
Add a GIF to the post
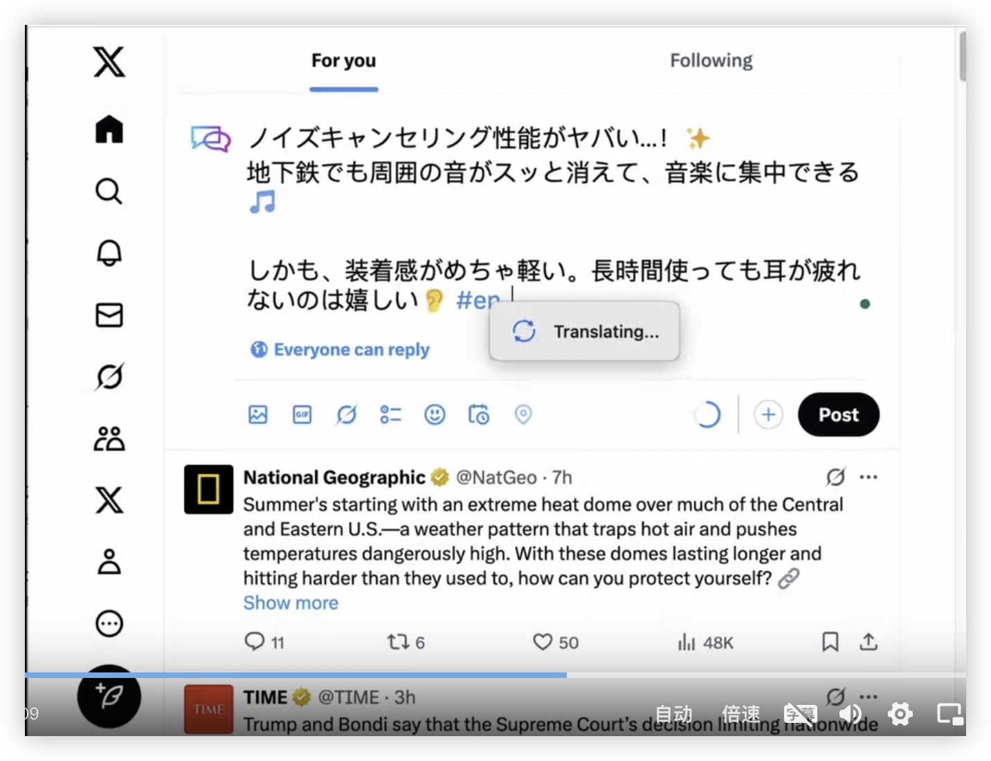[302, 414]
